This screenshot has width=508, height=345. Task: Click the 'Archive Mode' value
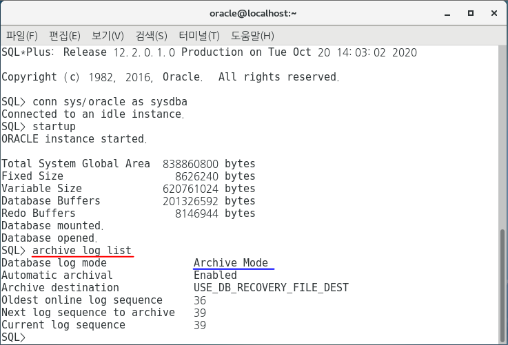pos(231,262)
